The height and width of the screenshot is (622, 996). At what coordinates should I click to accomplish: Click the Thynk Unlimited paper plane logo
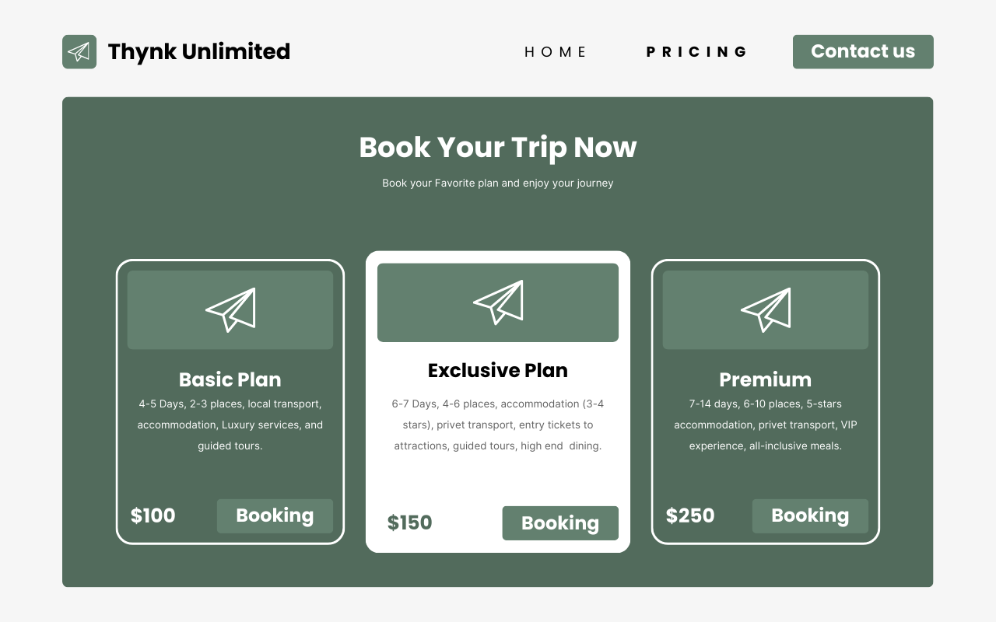coord(79,52)
